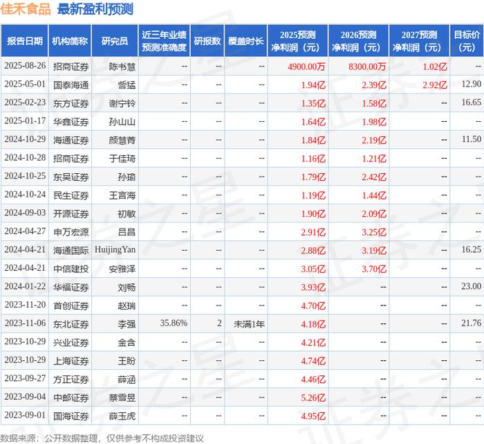This screenshot has width=484, height=444.
Task: Select institution 华福证券
Action: (x=71, y=287)
